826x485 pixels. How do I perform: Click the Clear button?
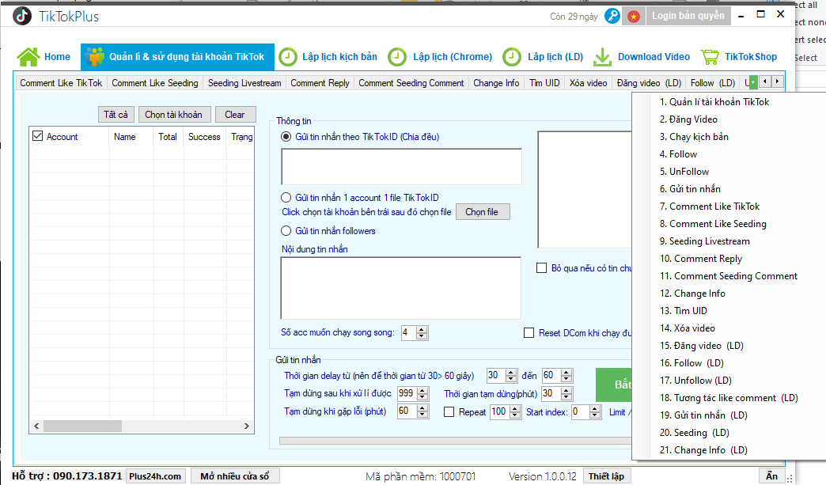point(235,114)
